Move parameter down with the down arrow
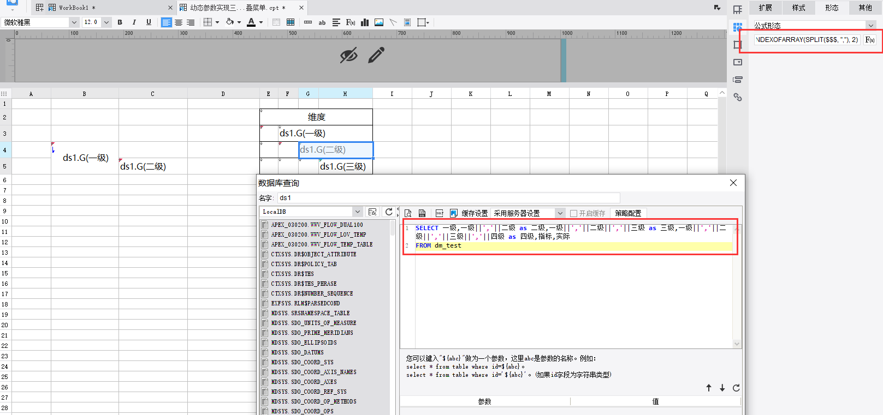The width and height of the screenshot is (883, 415). click(722, 388)
